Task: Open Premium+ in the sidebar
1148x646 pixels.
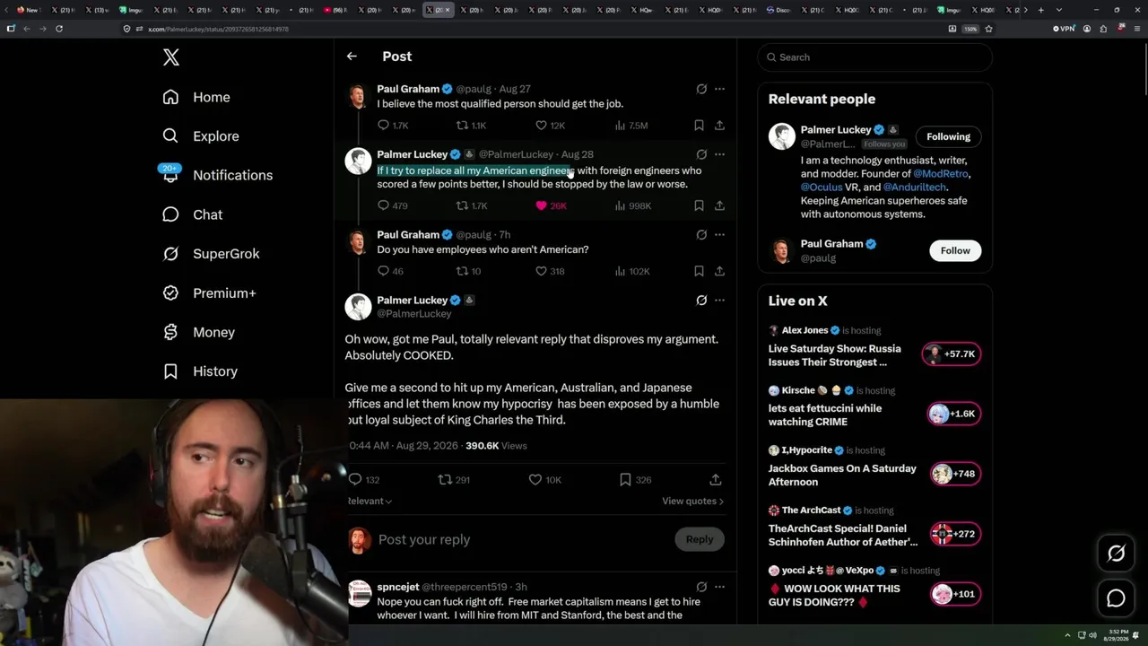Action: 209,293
